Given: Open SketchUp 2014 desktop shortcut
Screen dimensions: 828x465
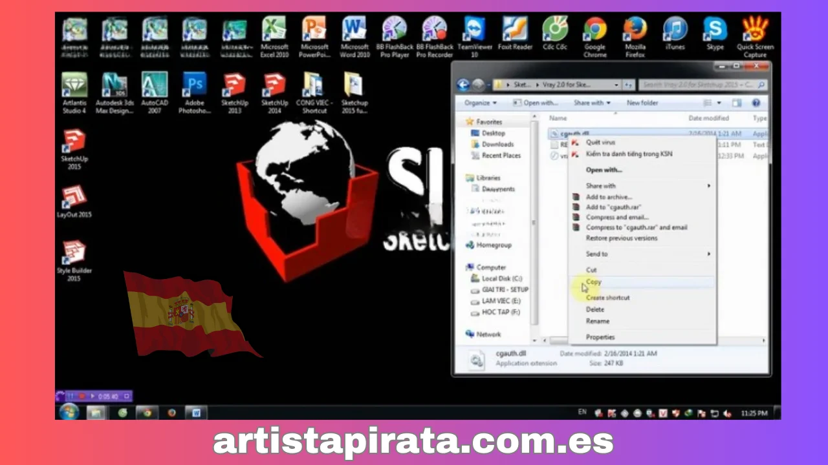Looking at the screenshot, I should pos(274,93).
